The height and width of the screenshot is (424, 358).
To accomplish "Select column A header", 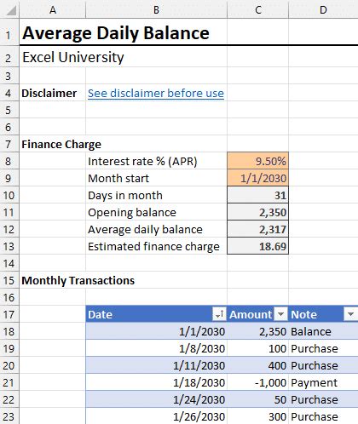I will click(x=53, y=9).
